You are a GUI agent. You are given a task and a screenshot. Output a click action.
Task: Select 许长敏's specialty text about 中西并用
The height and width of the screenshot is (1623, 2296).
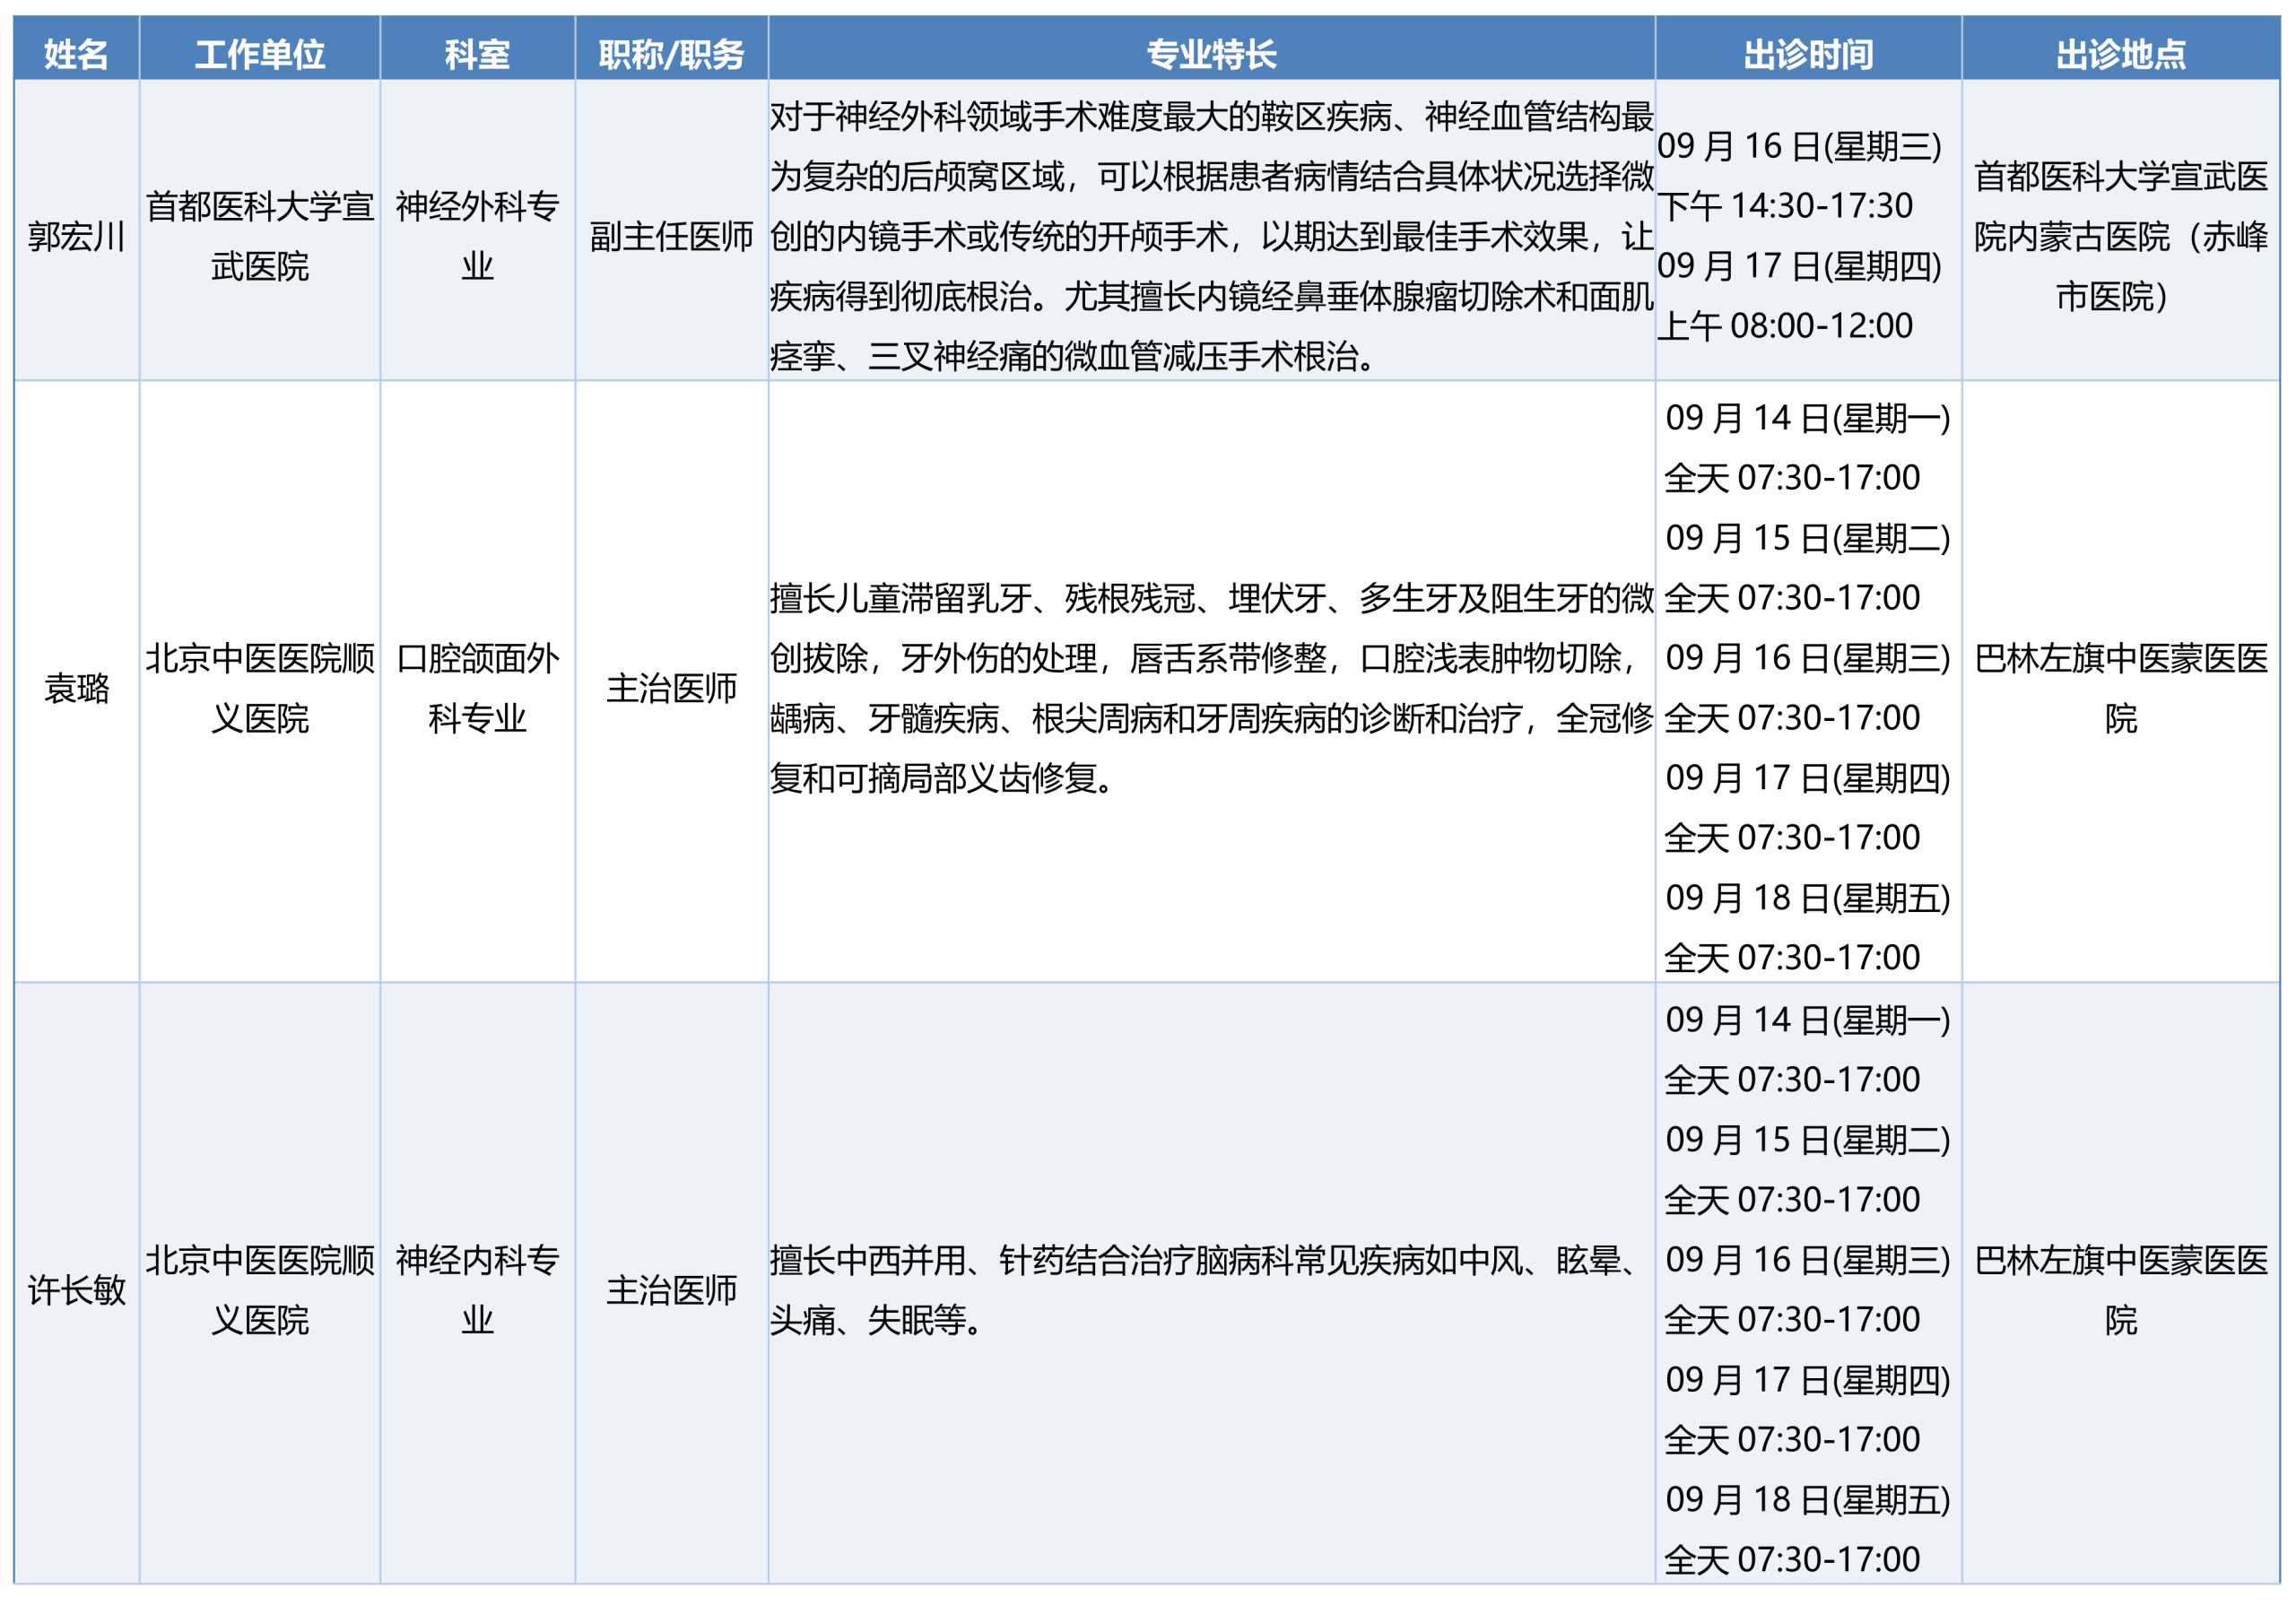click(1206, 1290)
